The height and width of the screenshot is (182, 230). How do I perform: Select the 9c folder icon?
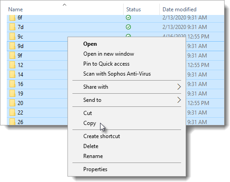pos(12,37)
